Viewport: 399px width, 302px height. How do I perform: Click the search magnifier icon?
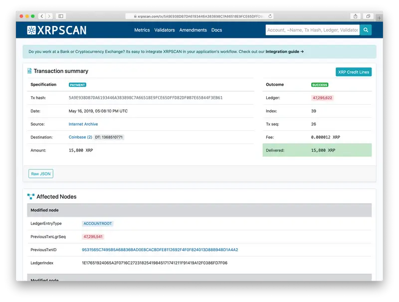pos(366,30)
